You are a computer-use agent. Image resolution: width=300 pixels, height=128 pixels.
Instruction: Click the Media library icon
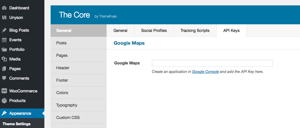click(x=4, y=59)
